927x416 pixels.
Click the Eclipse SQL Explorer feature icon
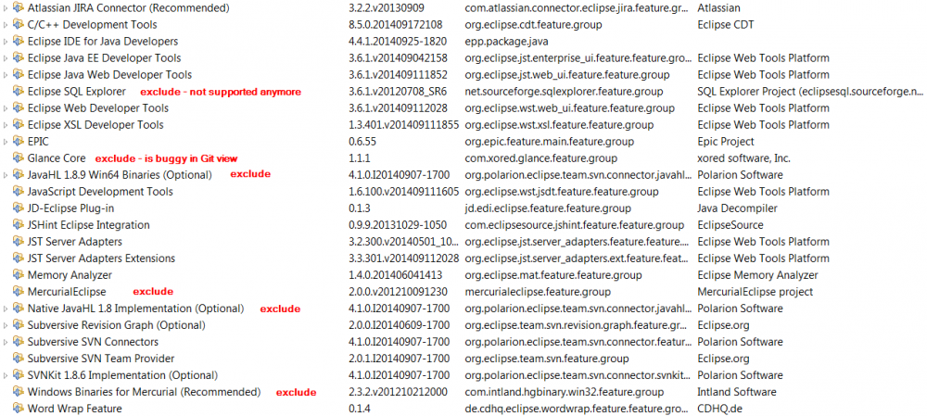19,92
